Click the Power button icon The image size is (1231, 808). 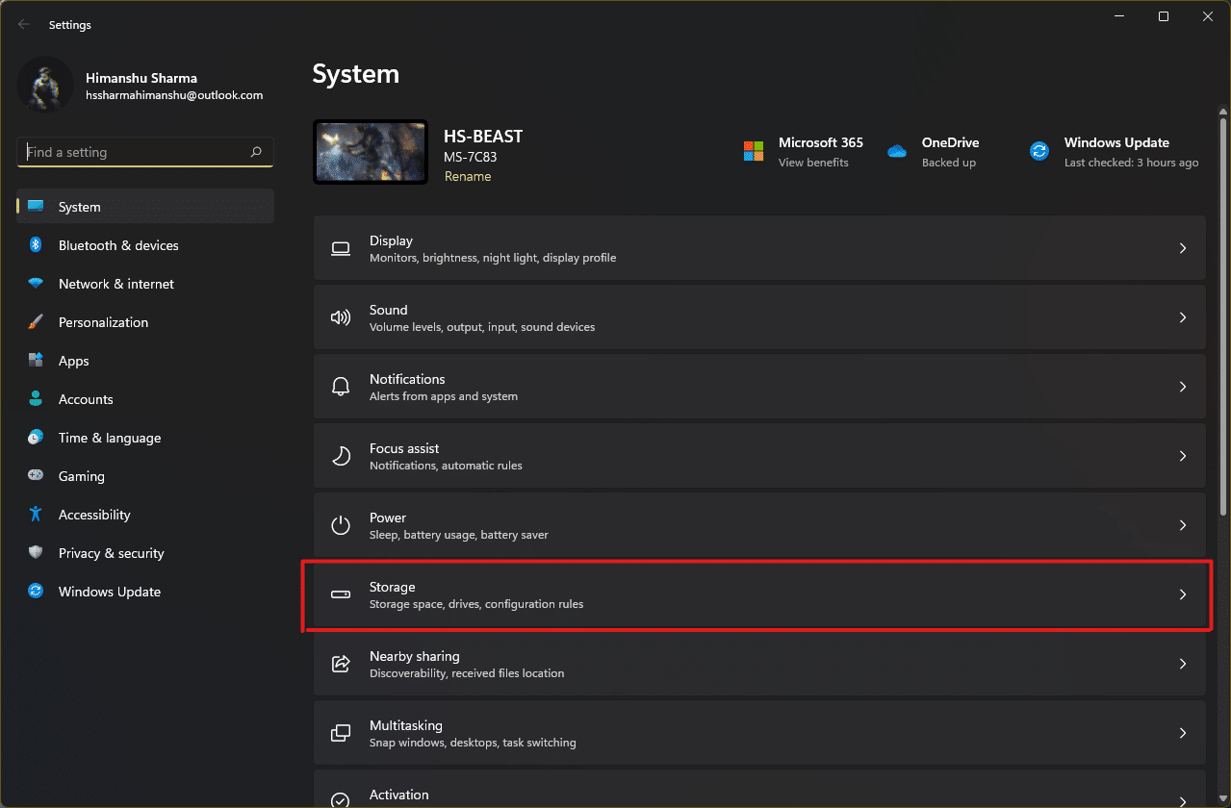341,525
